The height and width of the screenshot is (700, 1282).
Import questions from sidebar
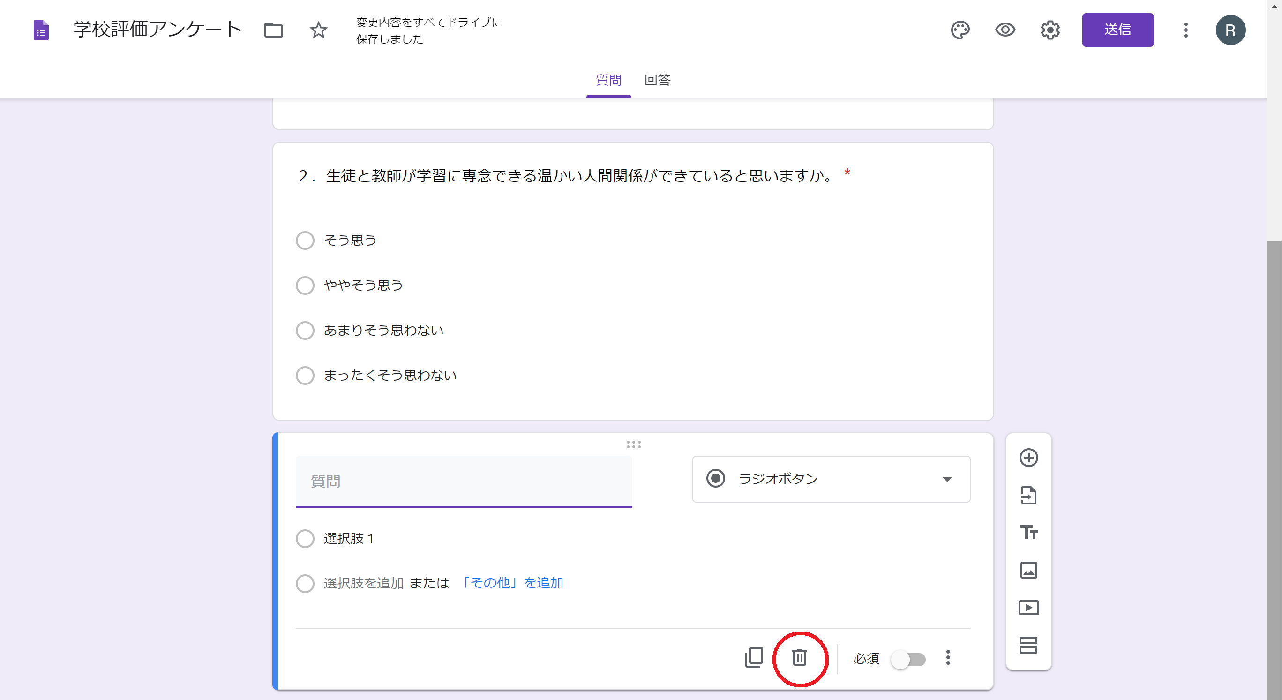coord(1029,496)
